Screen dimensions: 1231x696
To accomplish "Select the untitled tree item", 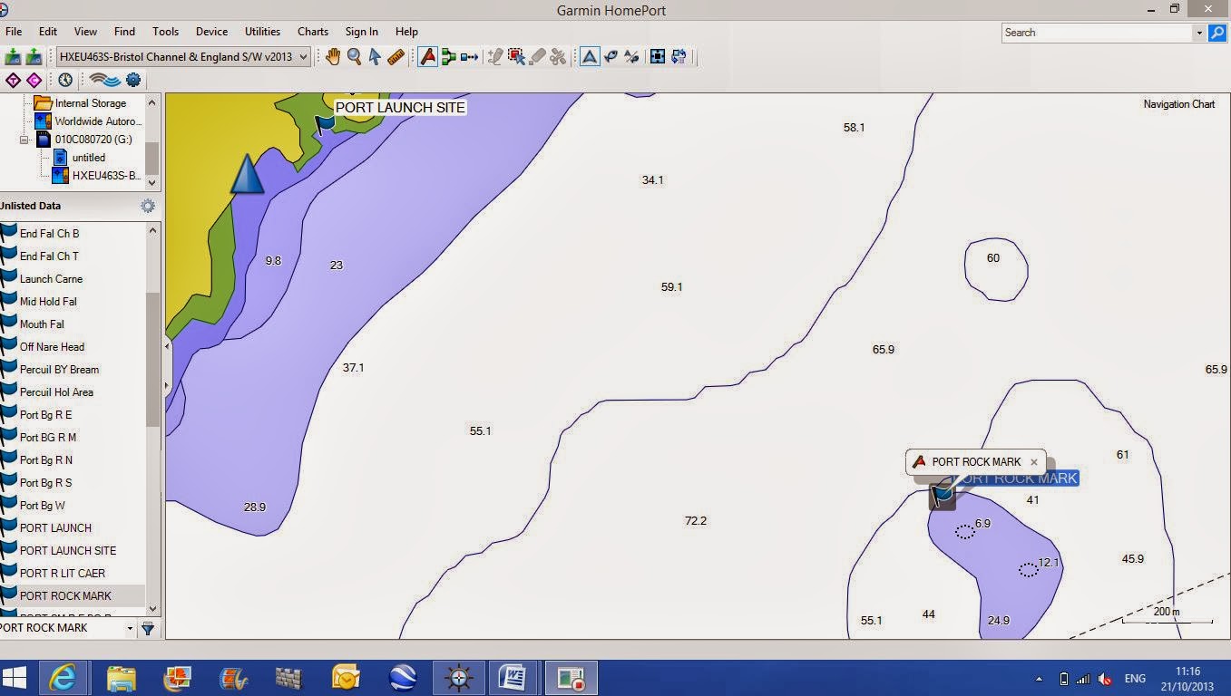I will [89, 158].
